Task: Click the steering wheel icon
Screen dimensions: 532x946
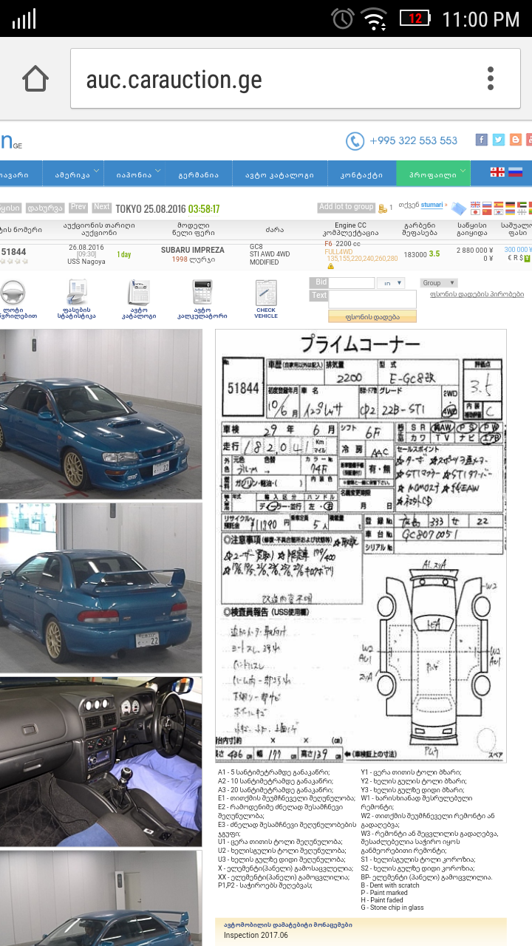Action: [13, 293]
